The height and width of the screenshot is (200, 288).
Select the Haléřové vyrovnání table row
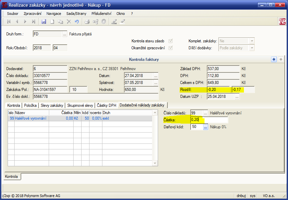tap(80, 118)
